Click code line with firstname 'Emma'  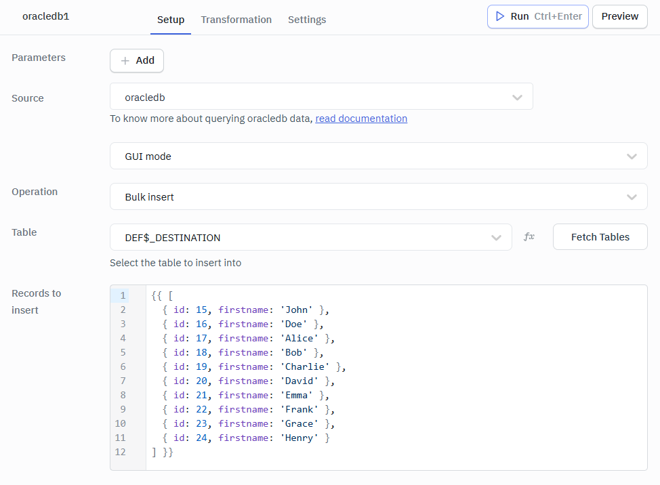coord(246,396)
